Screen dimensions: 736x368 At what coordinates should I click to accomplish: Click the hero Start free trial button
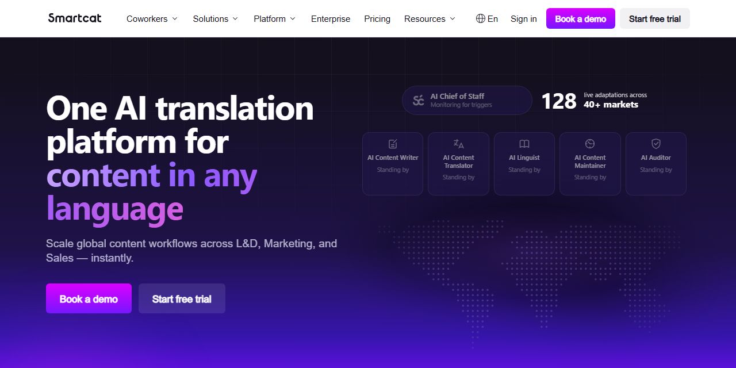[182, 298]
